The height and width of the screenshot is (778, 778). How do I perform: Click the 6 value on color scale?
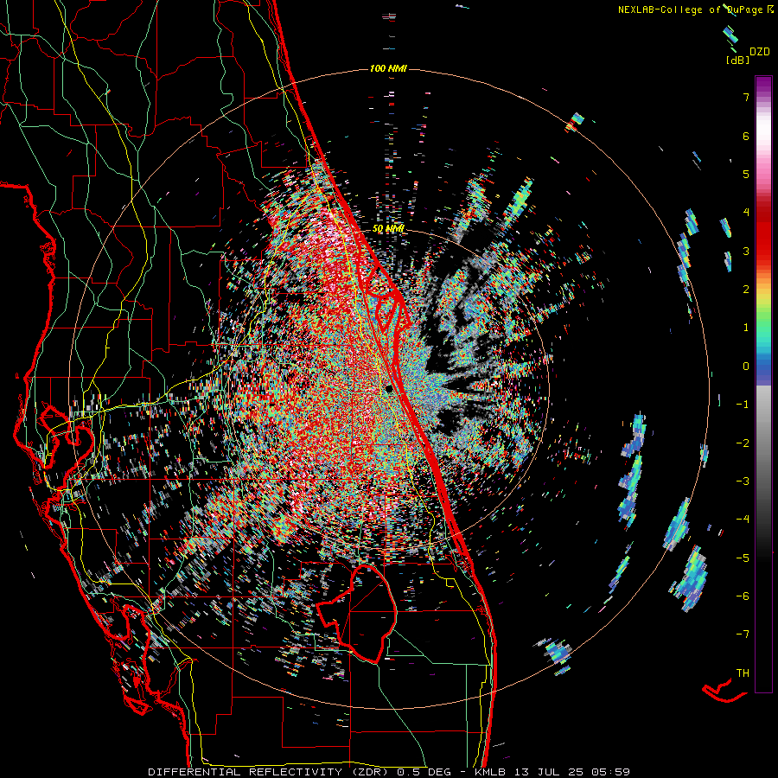746,136
